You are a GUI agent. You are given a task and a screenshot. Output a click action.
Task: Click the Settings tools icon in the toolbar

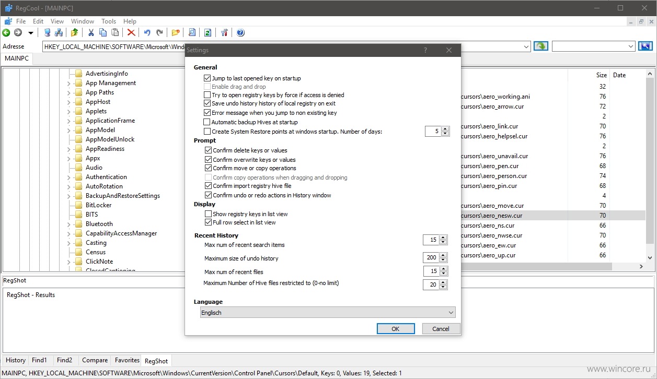(x=224, y=32)
